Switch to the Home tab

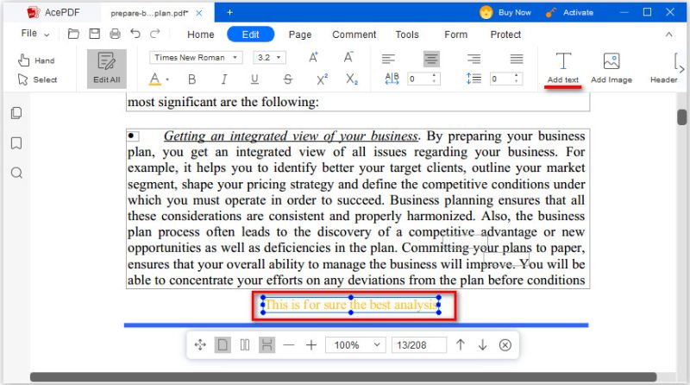tap(201, 35)
